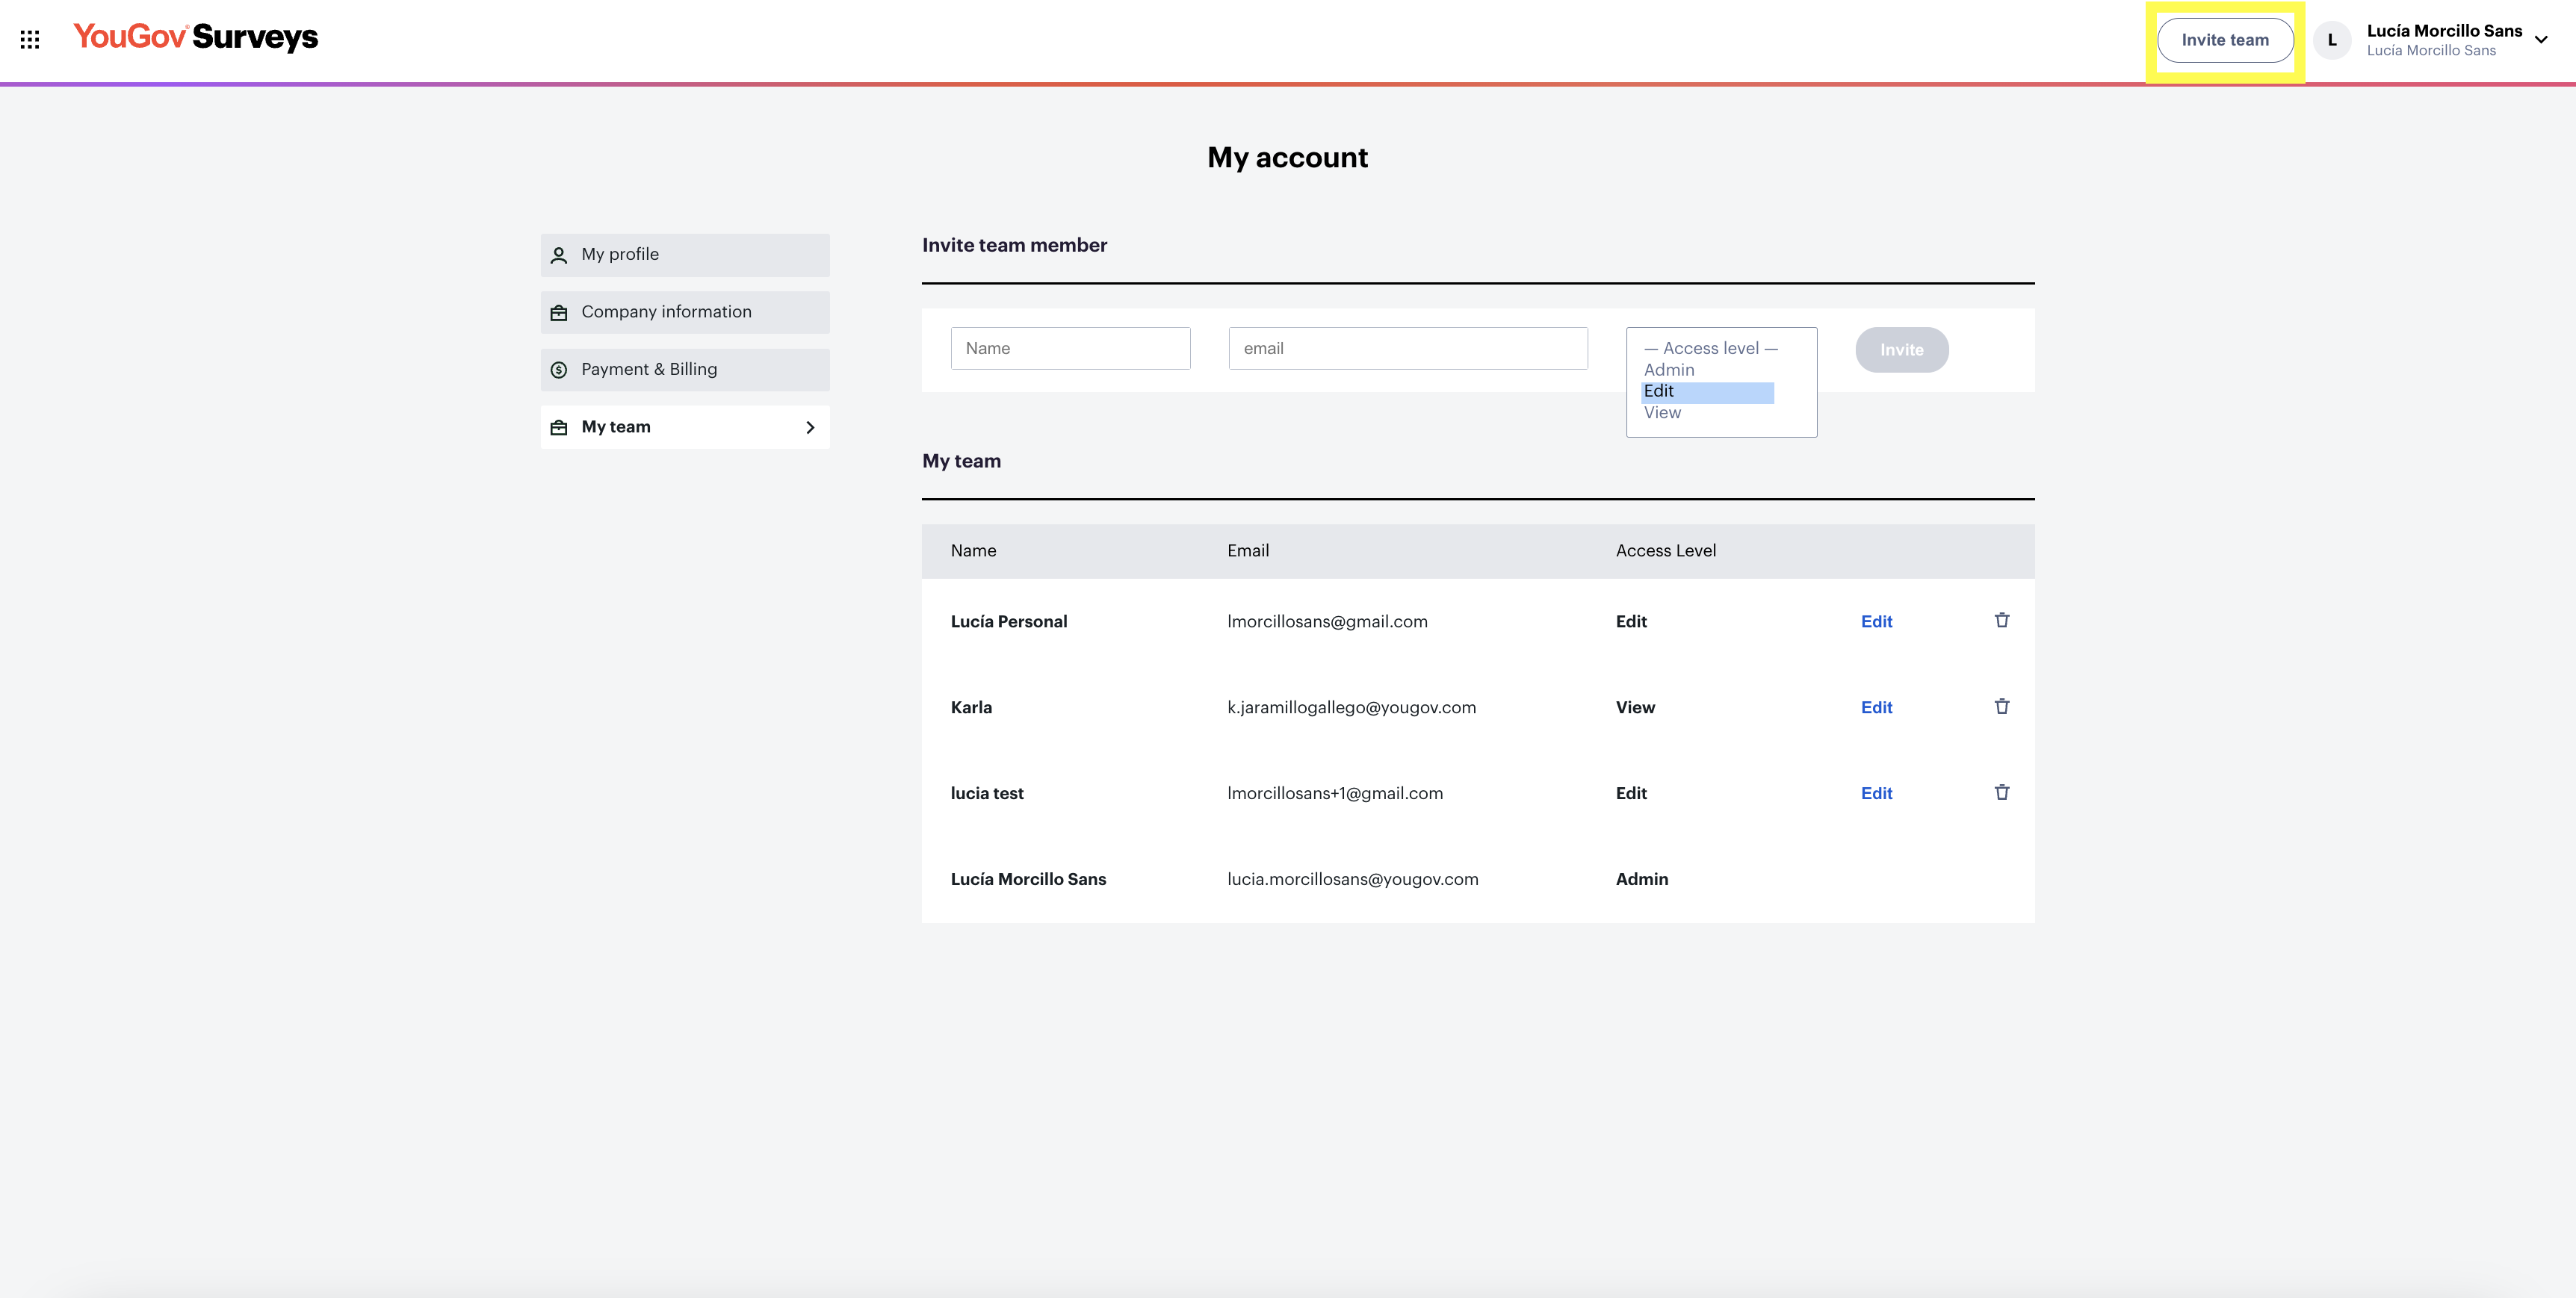Select Admin in access level list
The height and width of the screenshot is (1298, 2576).
[1669, 370]
